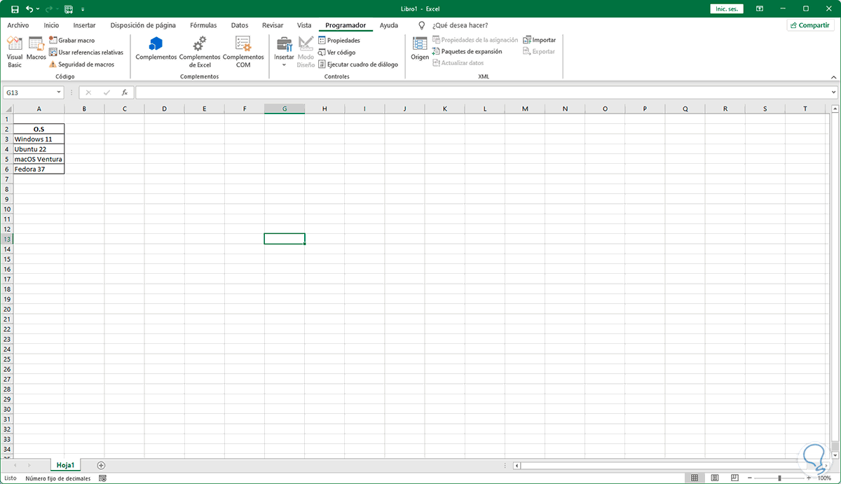This screenshot has width=841, height=484.
Task: Select column G header
Action: pos(285,109)
